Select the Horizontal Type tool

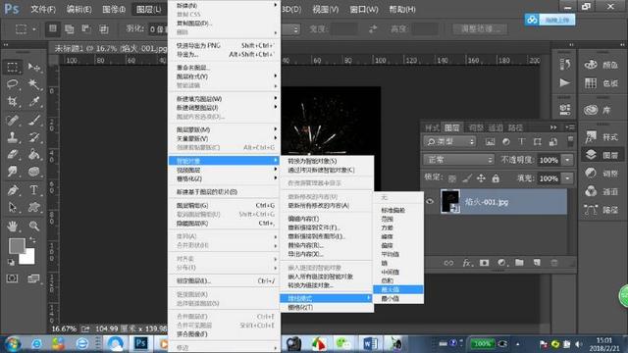pos(34,189)
